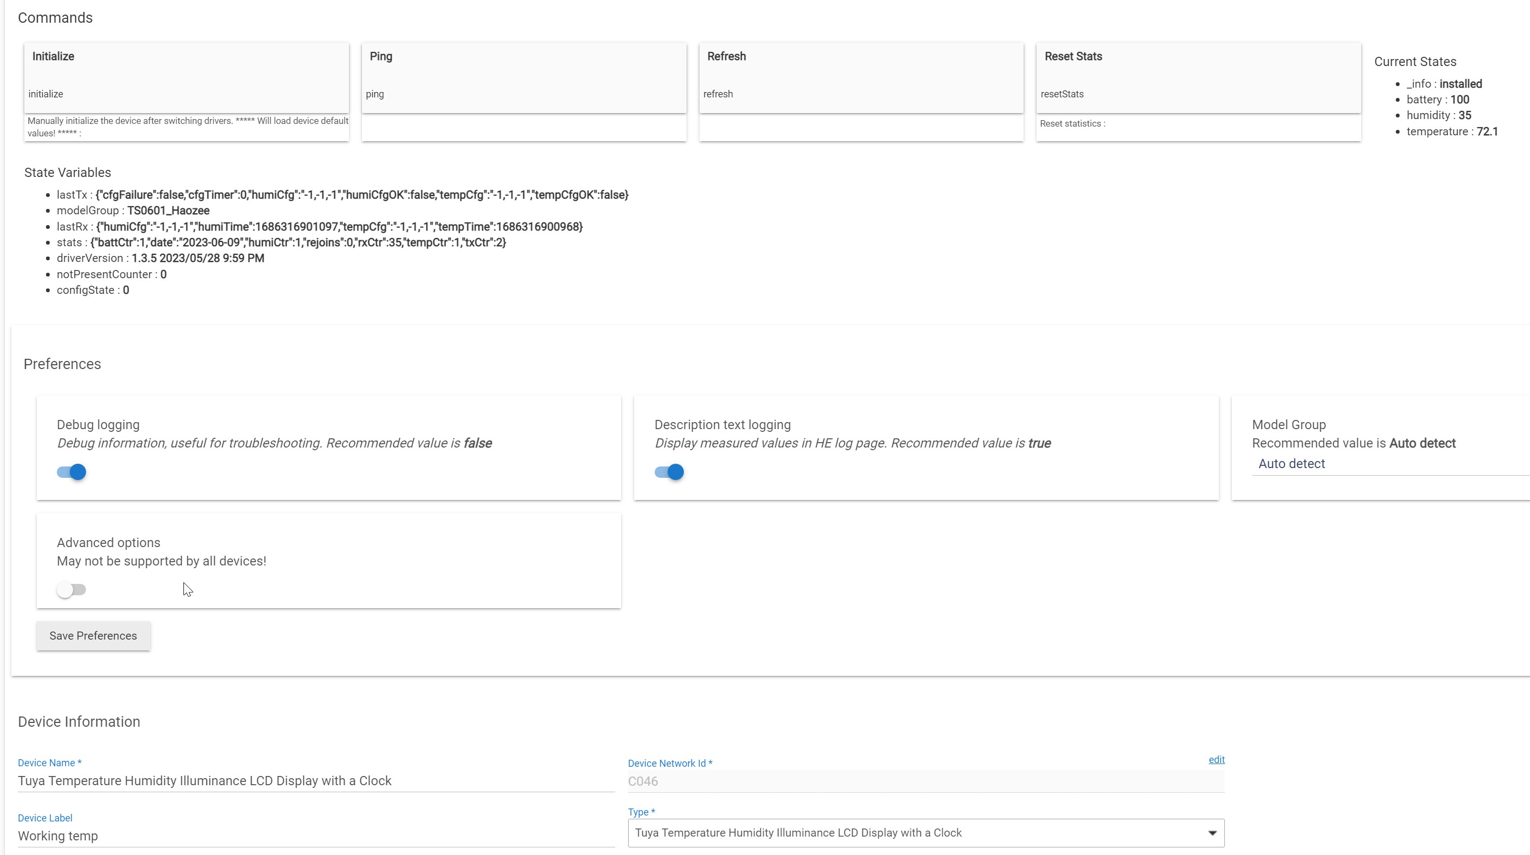The height and width of the screenshot is (855, 1530).
Task: Click the Ping command button
Action: 524,77
